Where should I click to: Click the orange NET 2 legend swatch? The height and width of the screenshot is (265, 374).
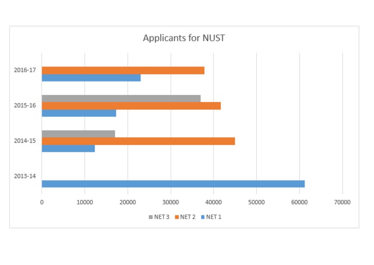pyautogui.click(x=177, y=217)
